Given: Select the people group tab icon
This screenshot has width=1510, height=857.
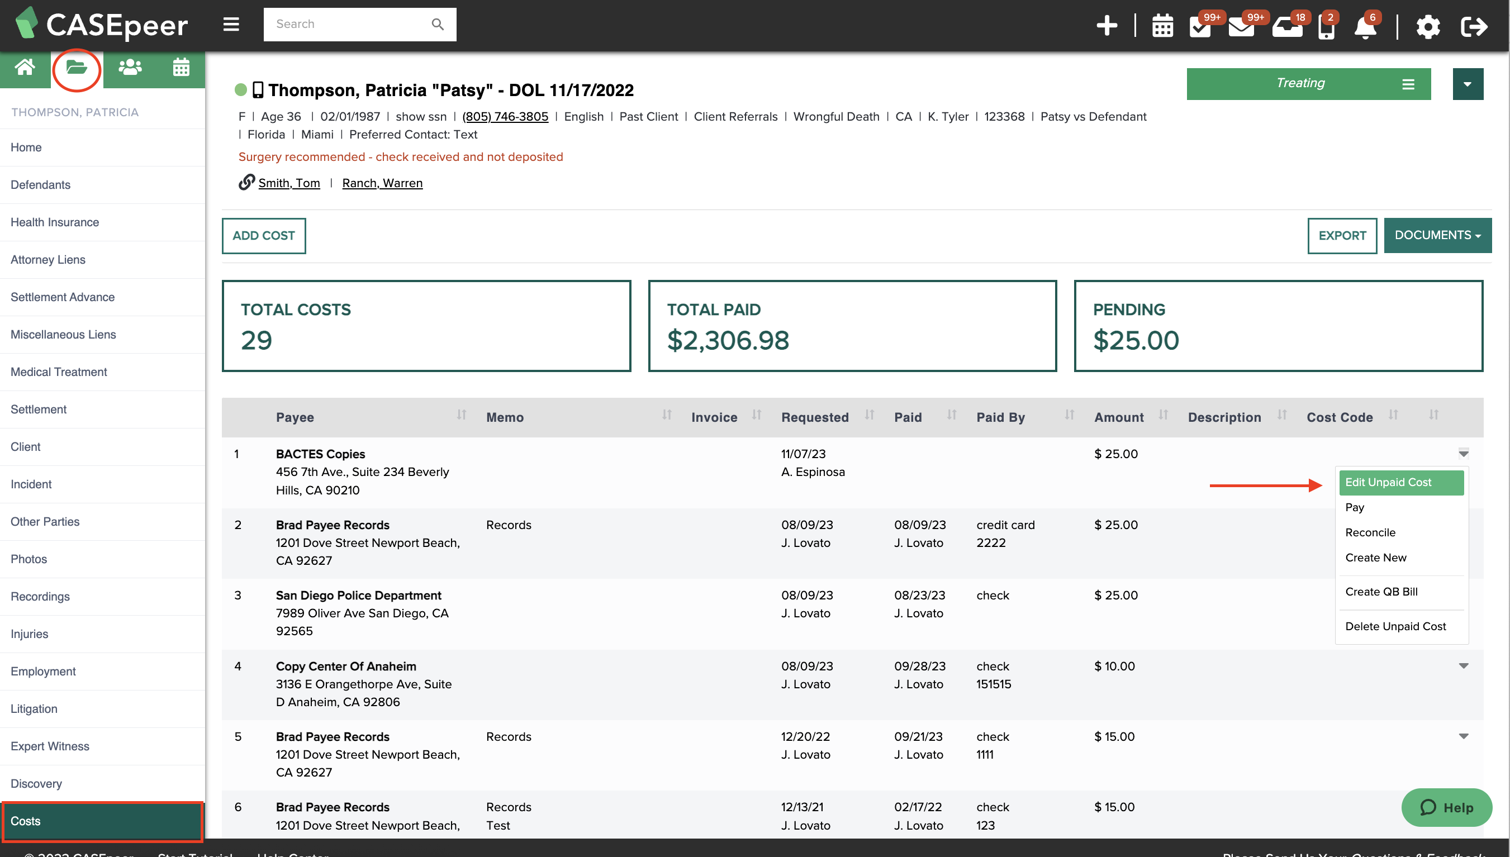Looking at the screenshot, I should (130, 68).
